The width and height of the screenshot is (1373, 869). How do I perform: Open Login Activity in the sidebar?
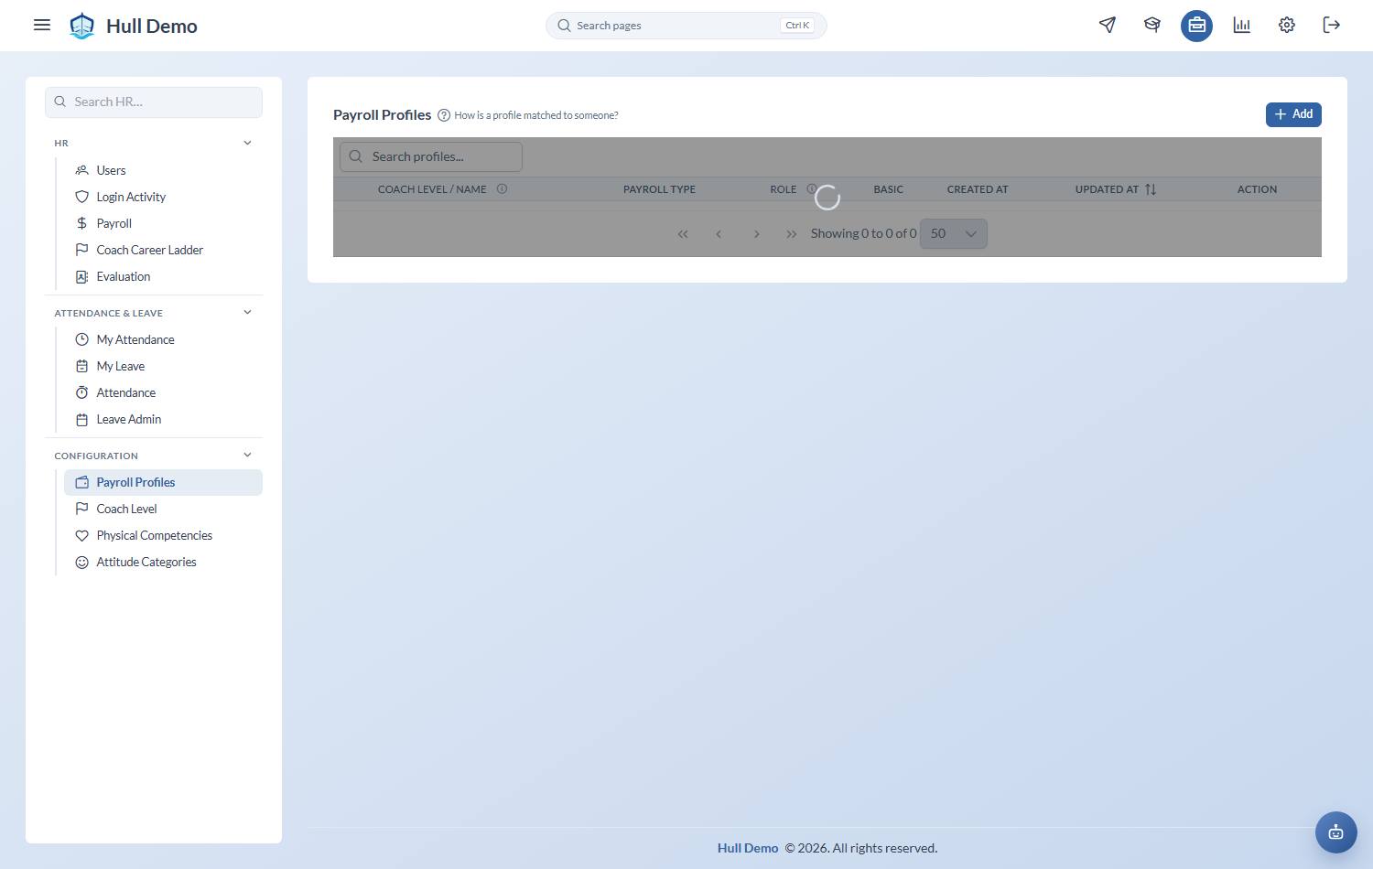[x=163, y=197]
